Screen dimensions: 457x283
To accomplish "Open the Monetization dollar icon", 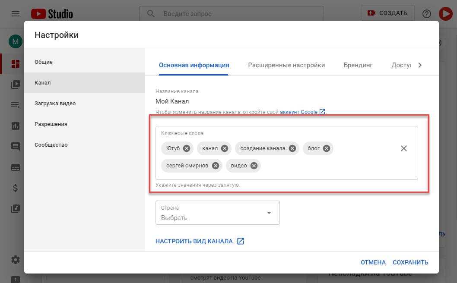I will point(16,188).
